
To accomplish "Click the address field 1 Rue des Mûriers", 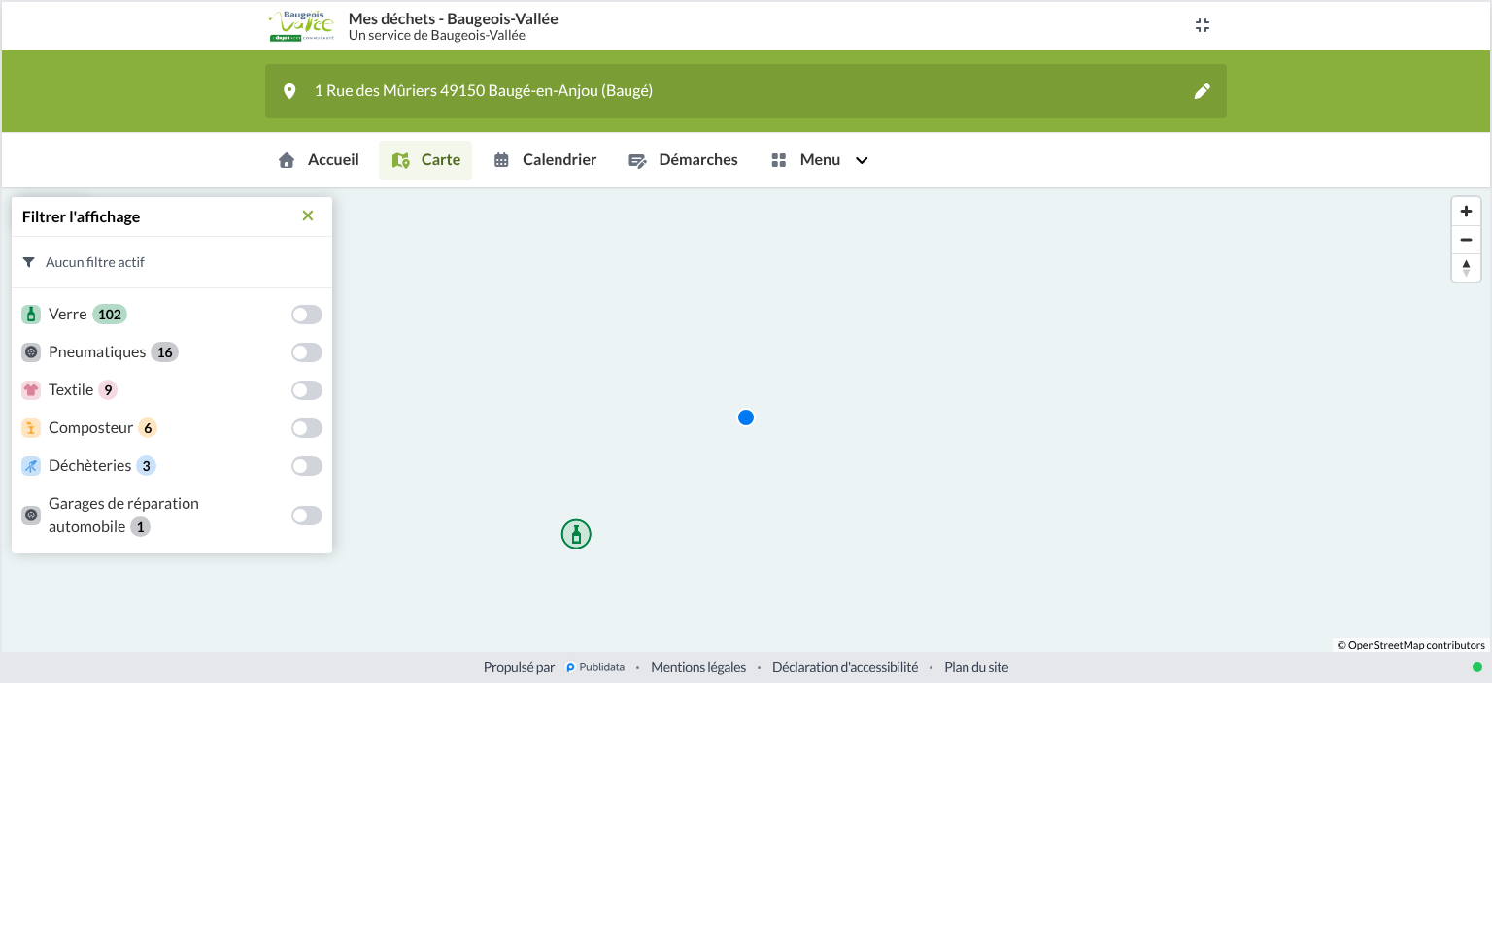I will point(746,91).
